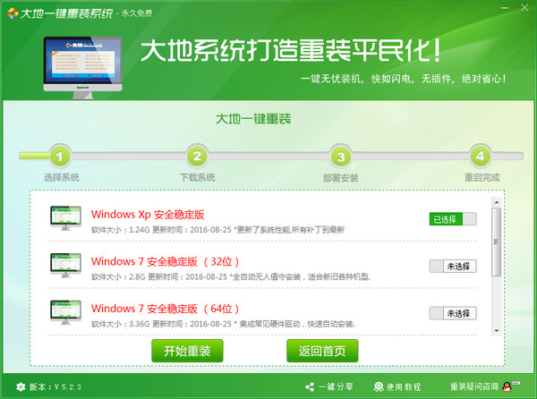537x399 pixels.
Task: Click the scrollbar up arrow in system list
Action: pos(496,202)
